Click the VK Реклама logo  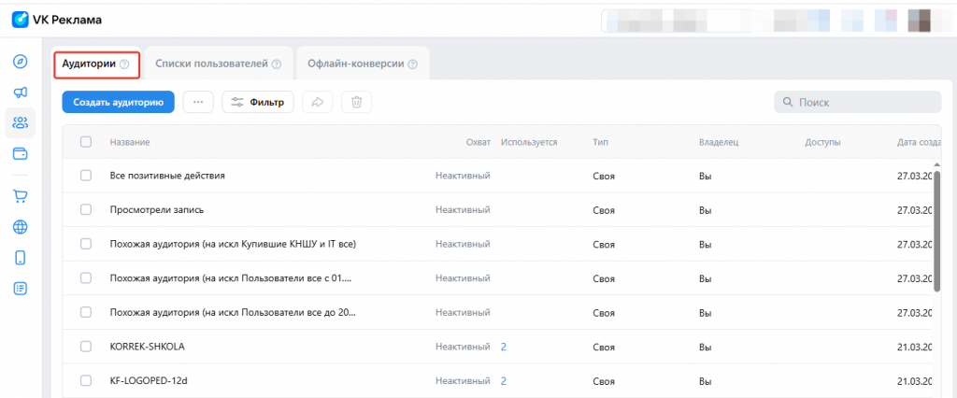pos(57,21)
